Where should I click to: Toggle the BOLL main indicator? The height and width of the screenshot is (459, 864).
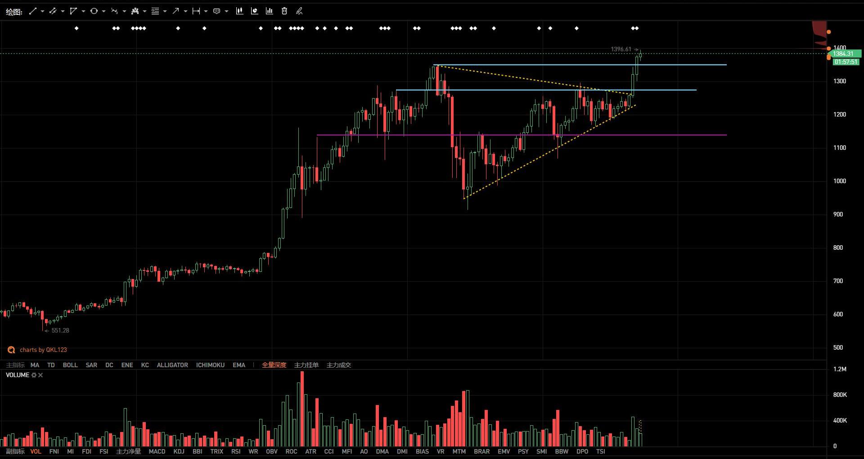(x=70, y=365)
